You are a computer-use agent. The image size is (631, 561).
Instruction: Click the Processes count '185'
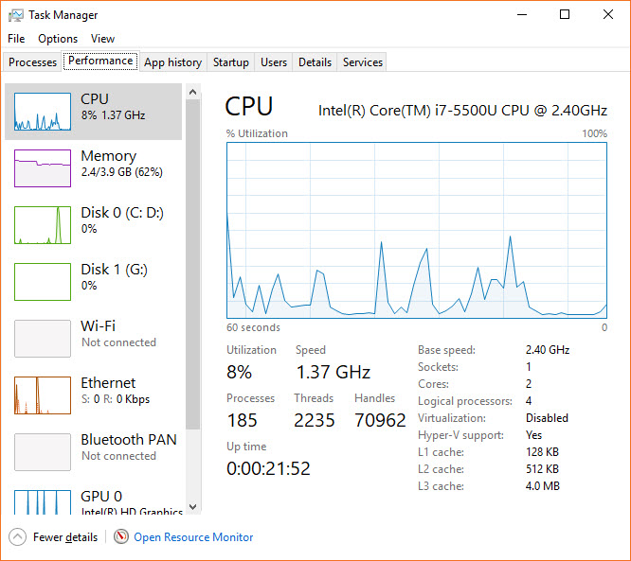[x=242, y=420]
